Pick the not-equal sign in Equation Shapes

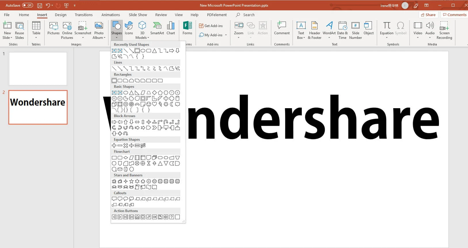pyautogui.click(x=143, y=146)
